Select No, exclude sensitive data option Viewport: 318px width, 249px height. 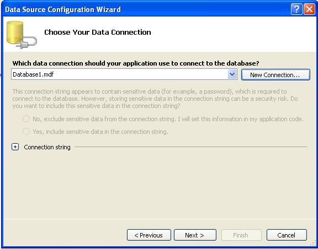click(26, 119)
